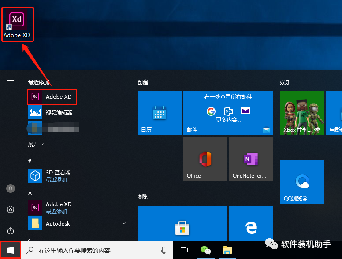Open Task View on the taskbar
Screen dimensions: 342x259
[183, 250]
